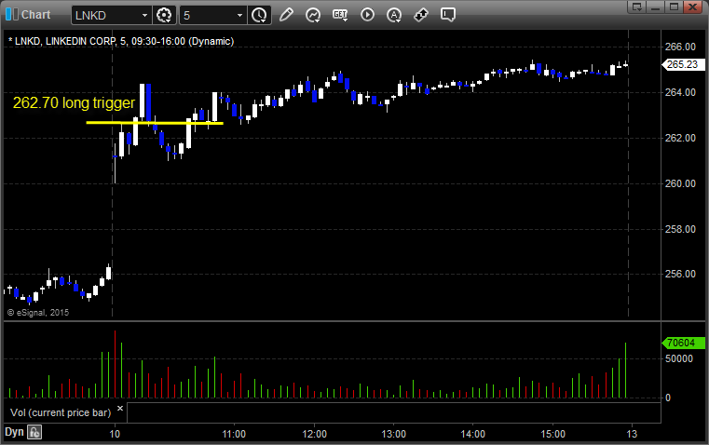Click the 265.23 current price tag

coord(683,64)
